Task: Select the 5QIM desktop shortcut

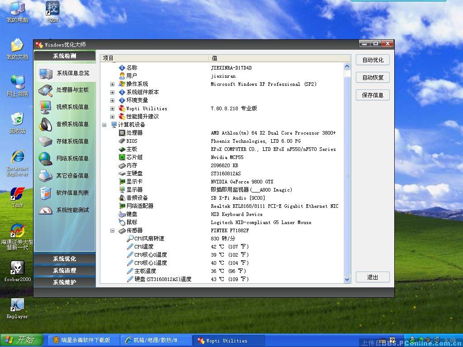Action: click(x=52, y=12)
